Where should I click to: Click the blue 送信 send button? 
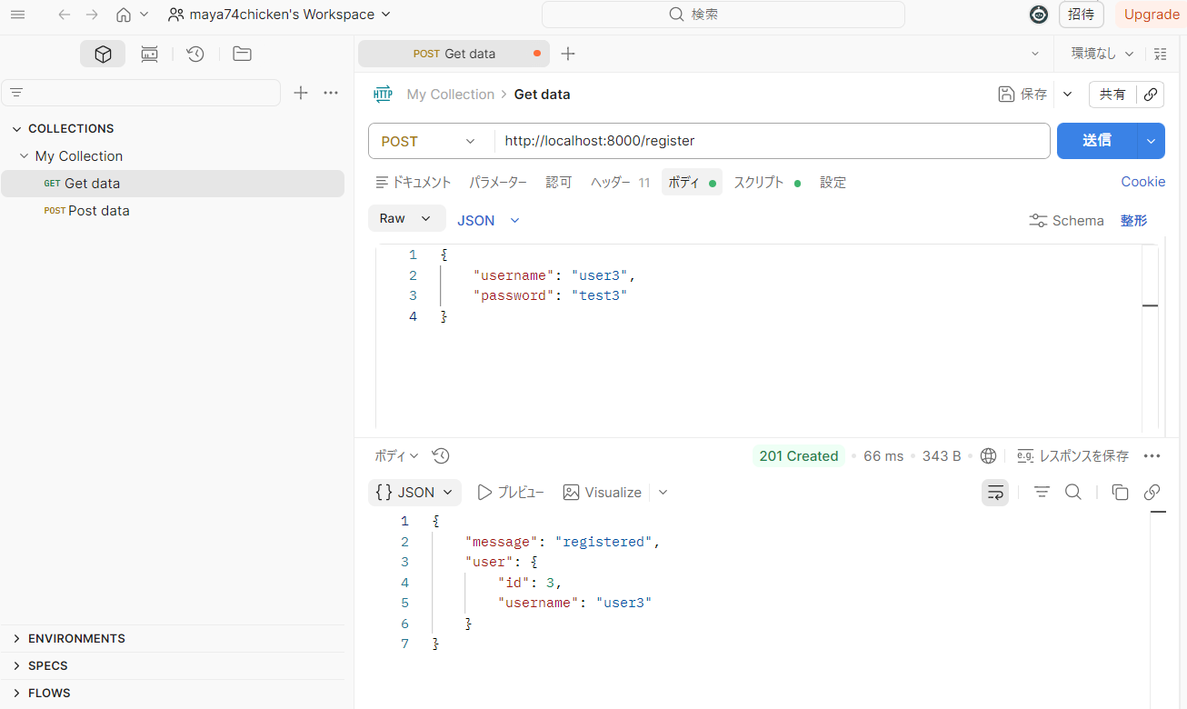point(1096,141)
